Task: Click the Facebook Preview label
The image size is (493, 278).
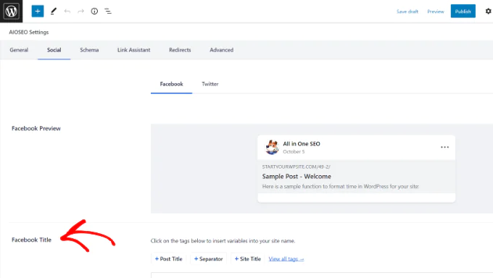Action: [x=36, y=128]
